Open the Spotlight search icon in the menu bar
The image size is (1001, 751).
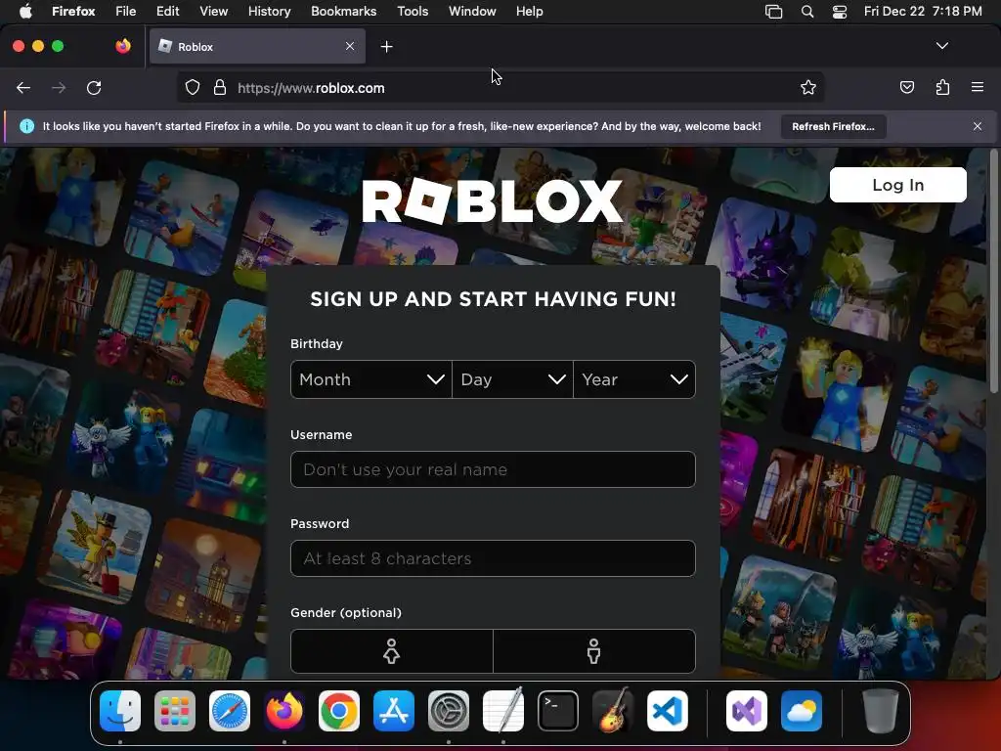coord(806,12)
